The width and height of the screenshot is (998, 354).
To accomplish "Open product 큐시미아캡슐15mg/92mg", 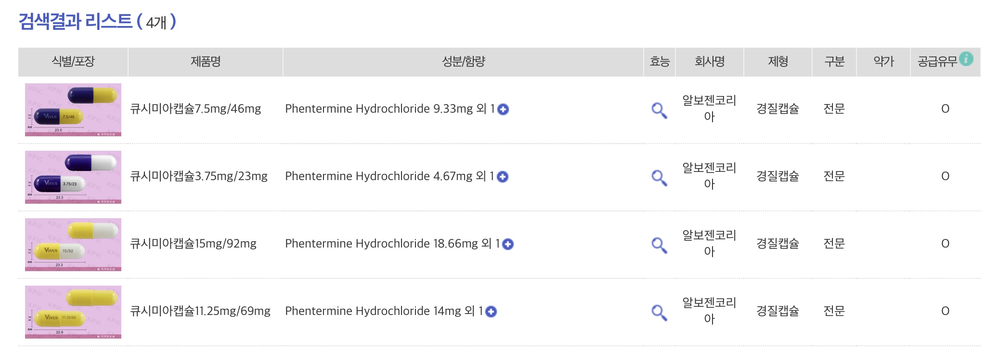I will 193,244.
